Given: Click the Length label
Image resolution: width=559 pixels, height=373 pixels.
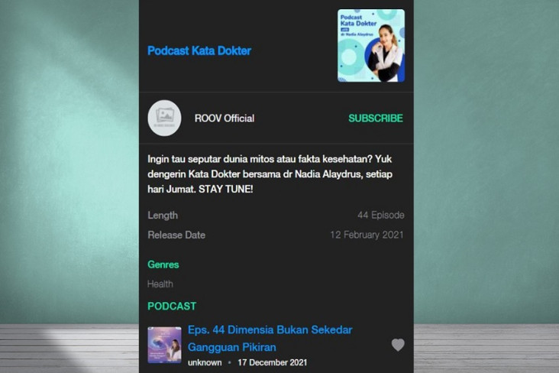Looking at the screenshot, I should point(163,216).
